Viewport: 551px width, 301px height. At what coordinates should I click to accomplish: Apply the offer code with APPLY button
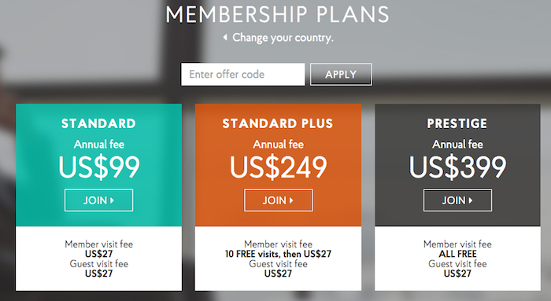pos(341,75)
